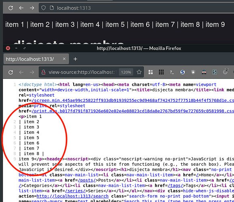Go back in the localhost:1313 browser window
The width and height of the screenshot is (234, 202).
(21, 8)
